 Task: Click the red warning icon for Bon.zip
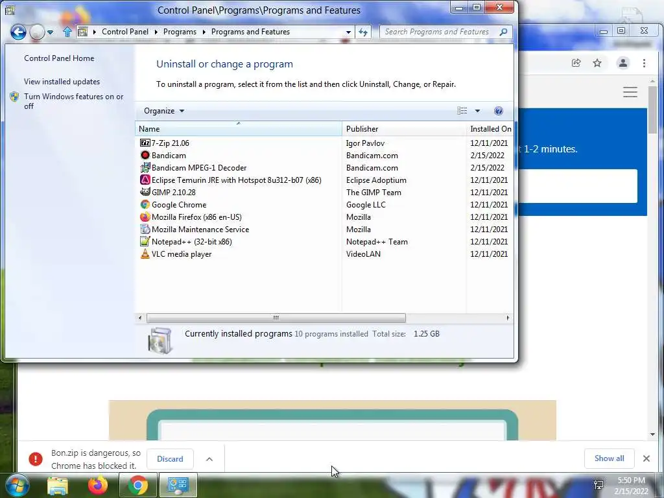click(36, 458)
